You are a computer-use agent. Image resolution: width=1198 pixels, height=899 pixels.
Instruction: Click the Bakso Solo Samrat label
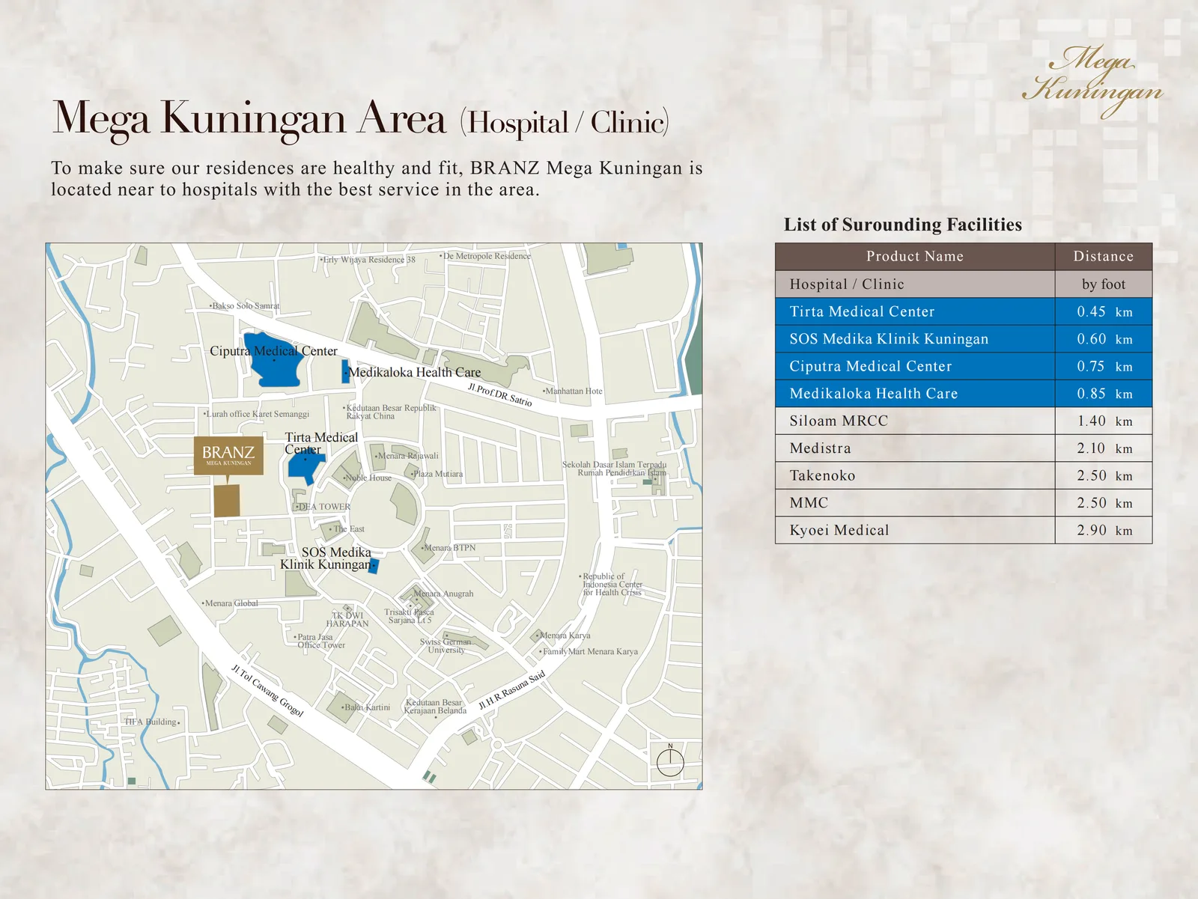pyautogui.click(x=245, y=305)
